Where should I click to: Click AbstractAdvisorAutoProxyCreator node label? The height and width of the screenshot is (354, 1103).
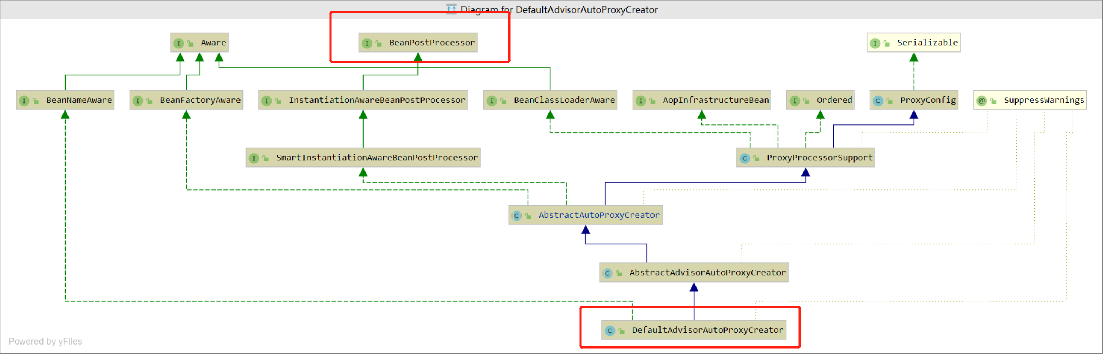[x=707, y=272]
